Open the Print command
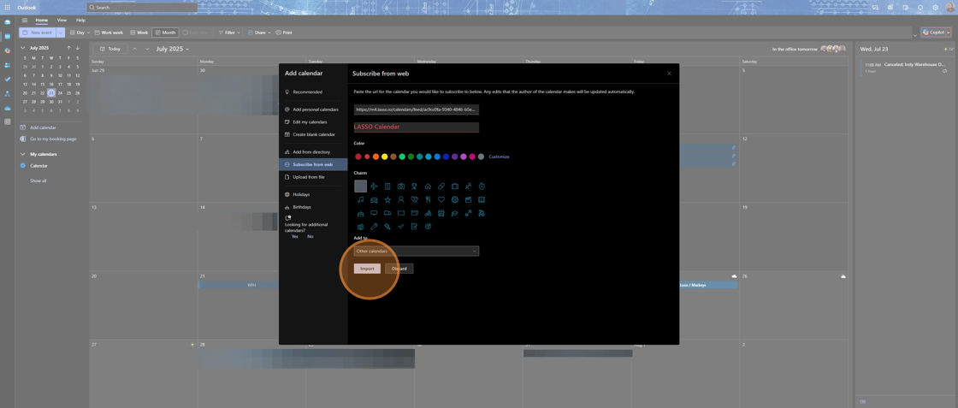Screen dimensions: 958x408 (x=283, y=33)
